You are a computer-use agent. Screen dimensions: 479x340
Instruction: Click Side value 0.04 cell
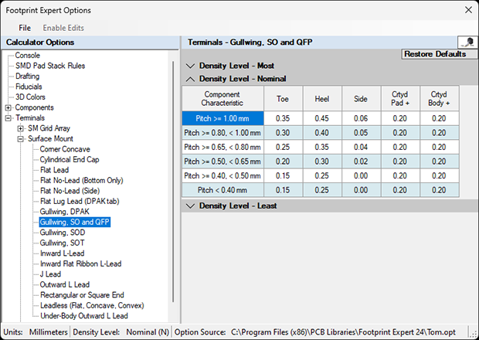coord(361,148)
